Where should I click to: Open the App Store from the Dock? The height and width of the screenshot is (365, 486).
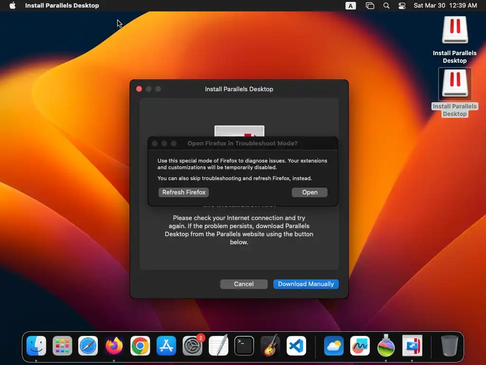[166, 346]
